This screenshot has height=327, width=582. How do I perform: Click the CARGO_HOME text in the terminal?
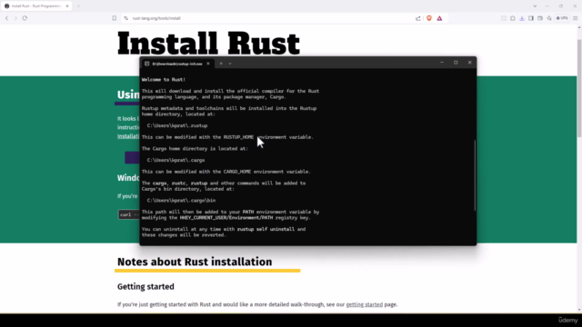pos(237,172)
